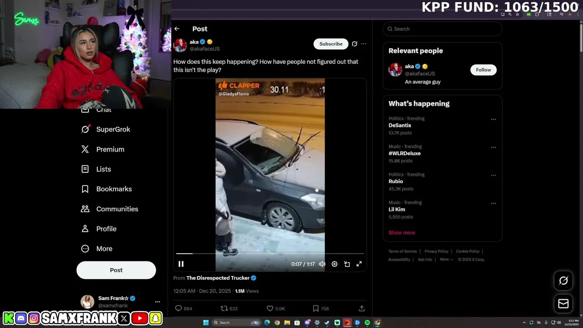
Task: Bookmark the post with 758 bookmarks
Action: pyautogui.click(x=316, y=308)
